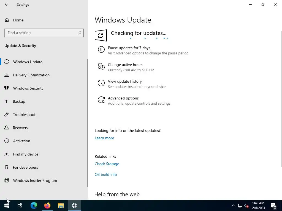Click the large update status refresh icon
The width and height of the screenshot is (282, 211).
pyautogui.click(x=101, y=35)
